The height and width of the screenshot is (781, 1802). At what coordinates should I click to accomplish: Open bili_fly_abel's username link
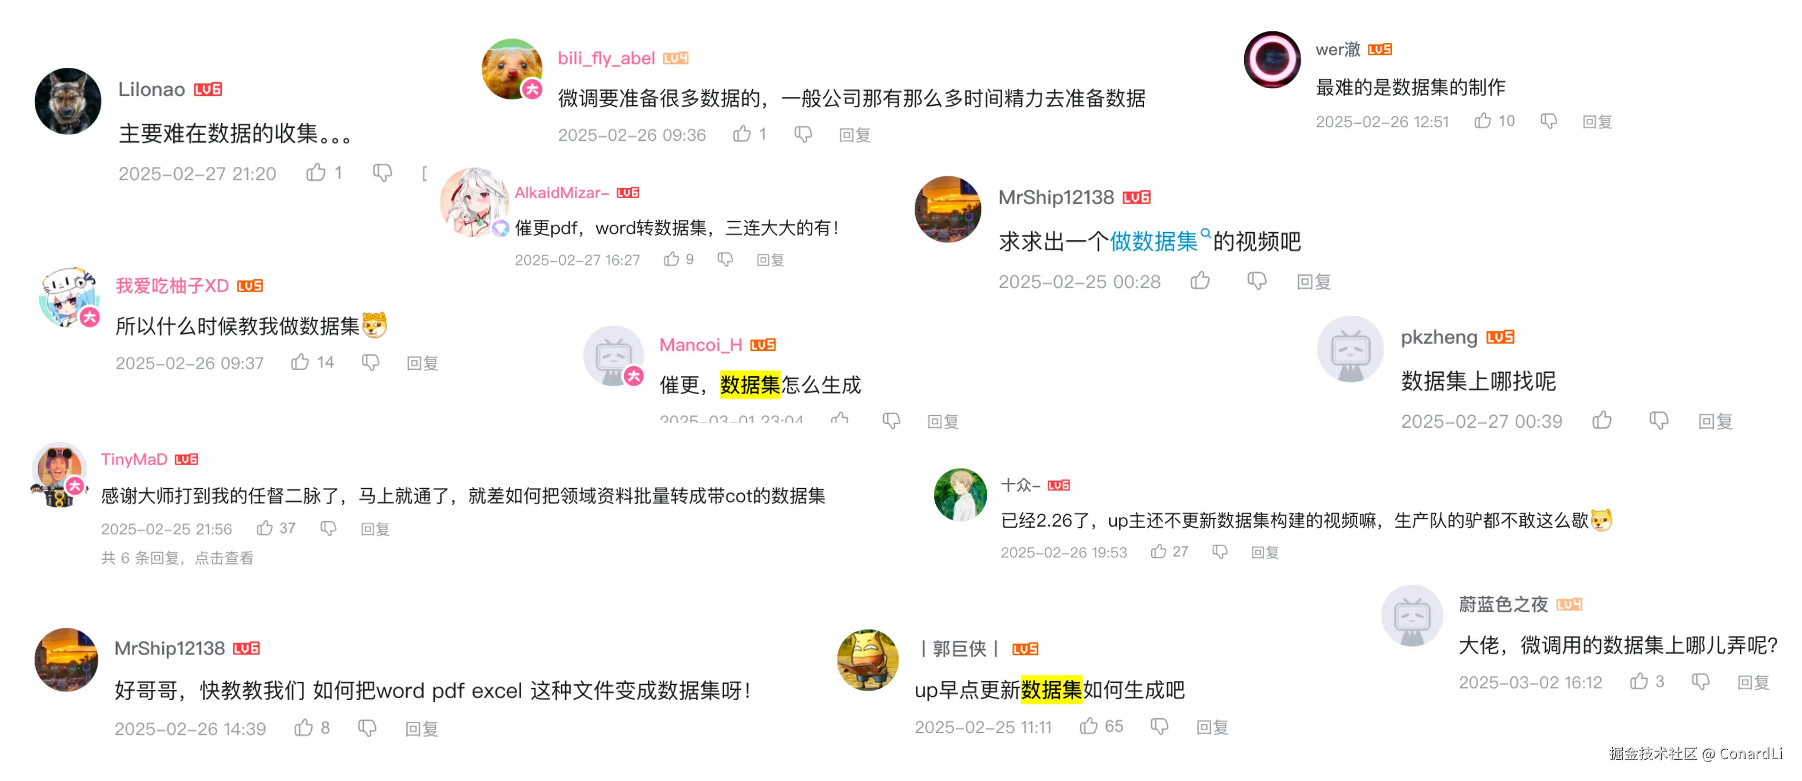point(606,58)
